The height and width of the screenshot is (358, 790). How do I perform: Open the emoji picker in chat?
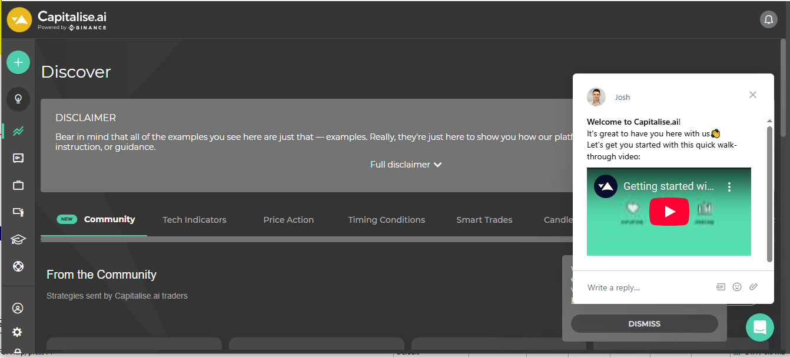737,287
